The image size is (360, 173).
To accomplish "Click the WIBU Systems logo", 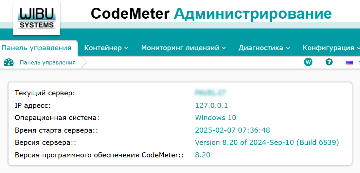I will [x=37, y=18].
